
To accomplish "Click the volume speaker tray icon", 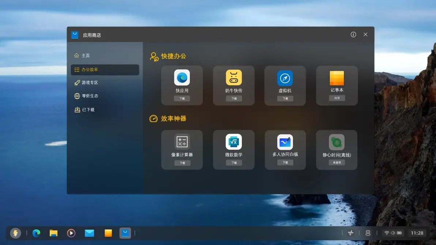I will 393,233.
